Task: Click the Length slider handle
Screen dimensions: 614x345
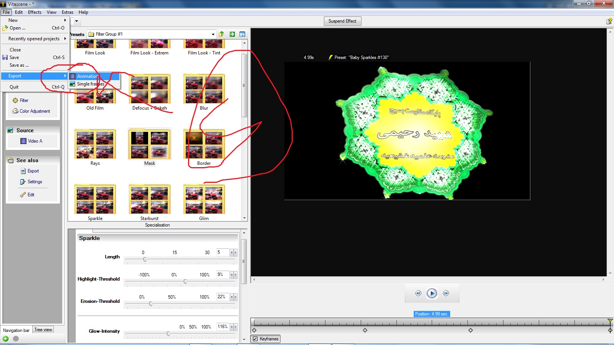Action: 145,260
